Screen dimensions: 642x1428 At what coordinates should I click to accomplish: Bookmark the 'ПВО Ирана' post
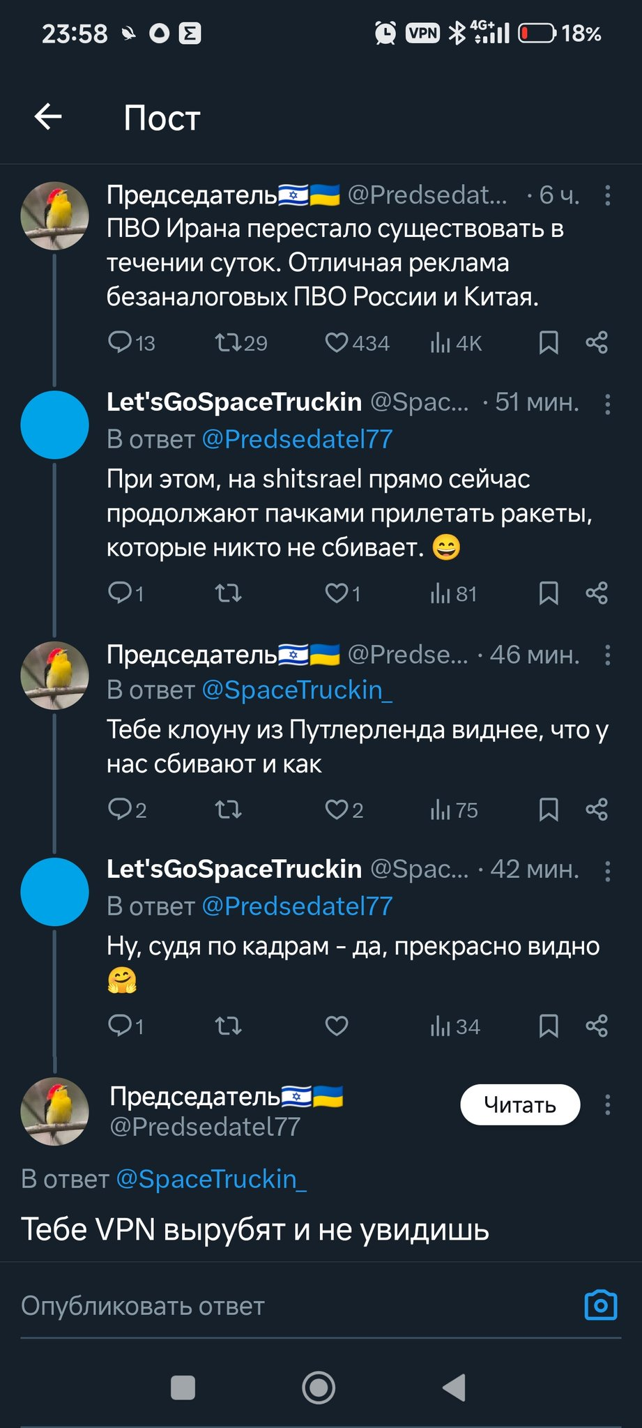click(549, 342)
